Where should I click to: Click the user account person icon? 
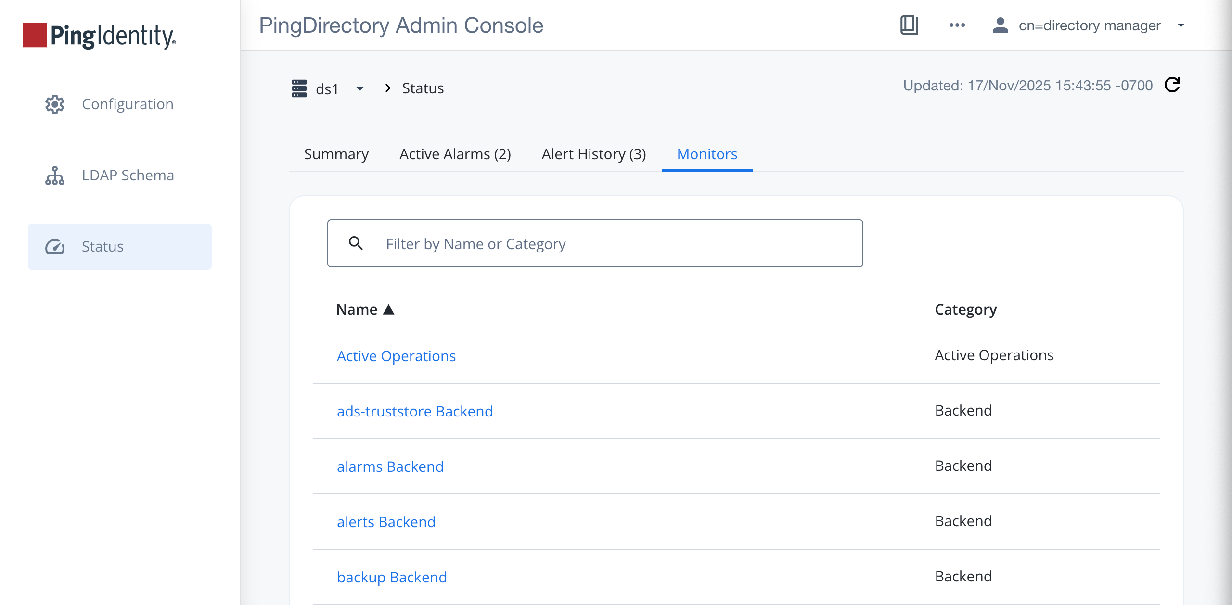click(x=1000, y=26)
